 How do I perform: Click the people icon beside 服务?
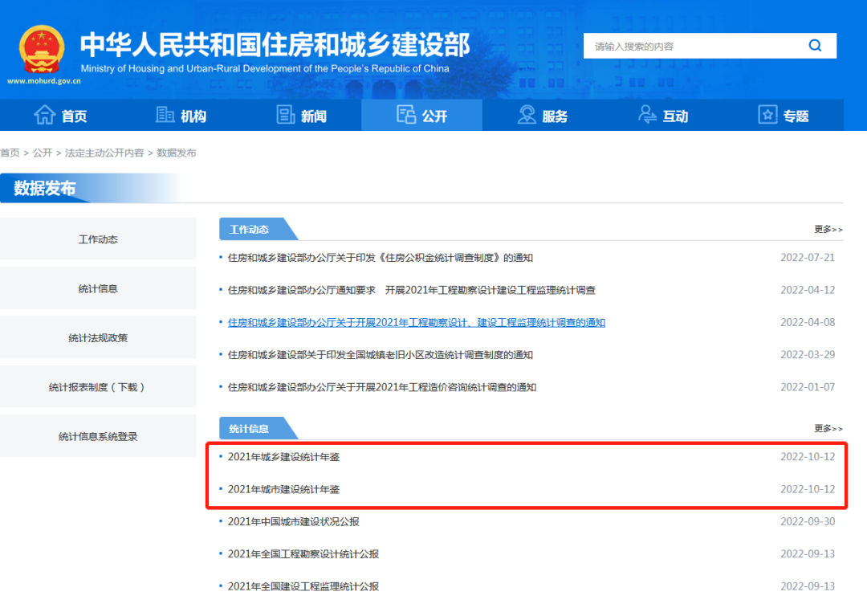point(526,114)
